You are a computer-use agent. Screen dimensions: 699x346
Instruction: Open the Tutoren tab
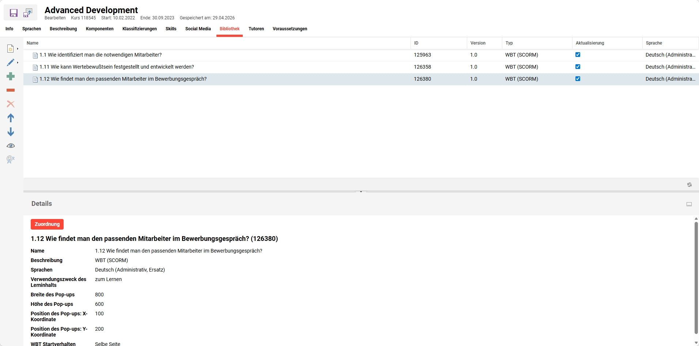point(256,29)
